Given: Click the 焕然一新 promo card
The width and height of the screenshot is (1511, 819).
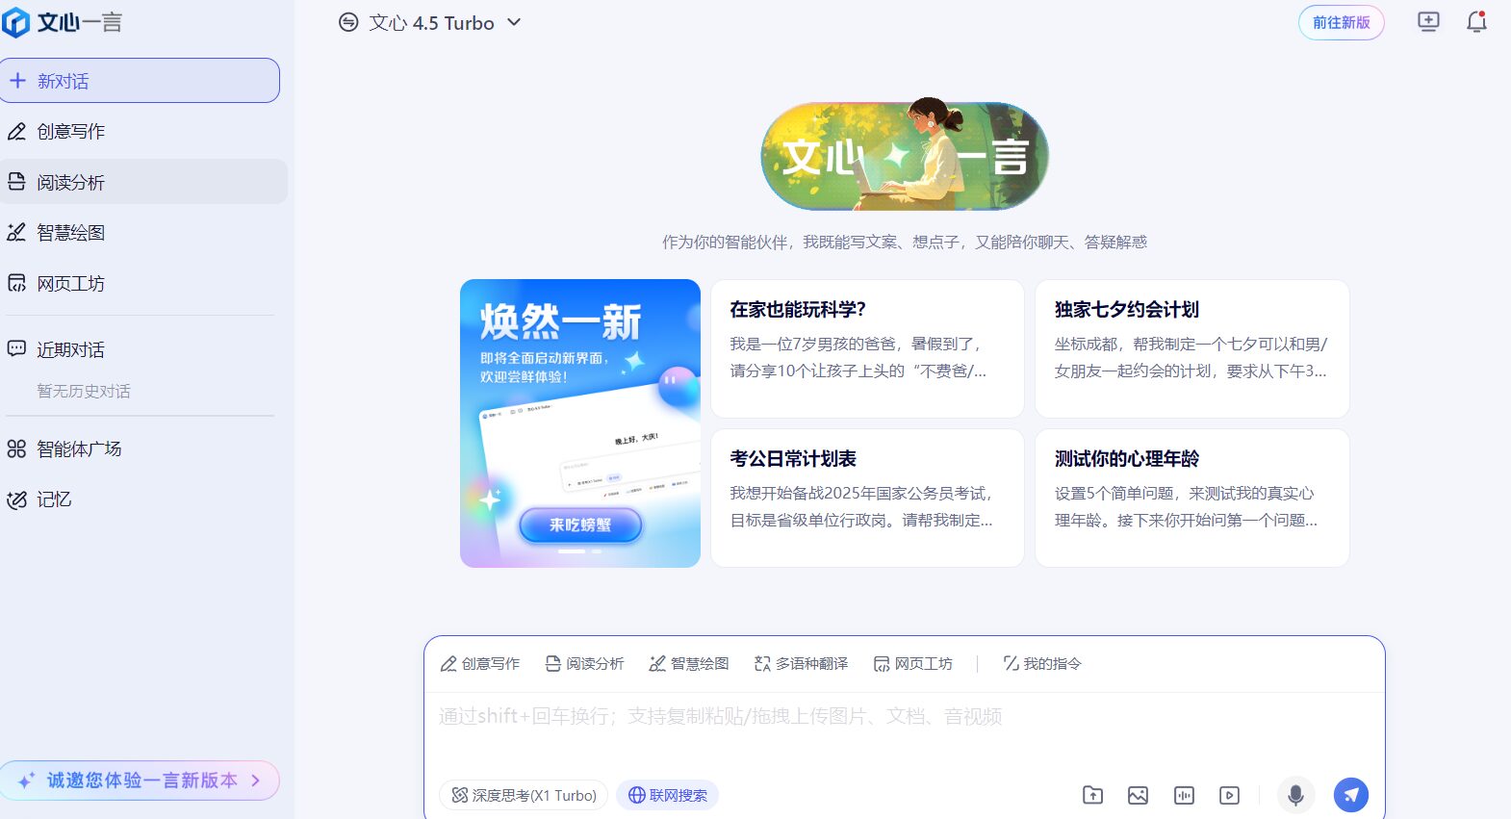Looking at the screenshot, I should tap(580, 423).
